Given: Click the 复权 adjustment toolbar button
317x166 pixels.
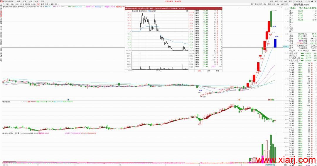Looking at the screenshot, I should click(252, 4).
